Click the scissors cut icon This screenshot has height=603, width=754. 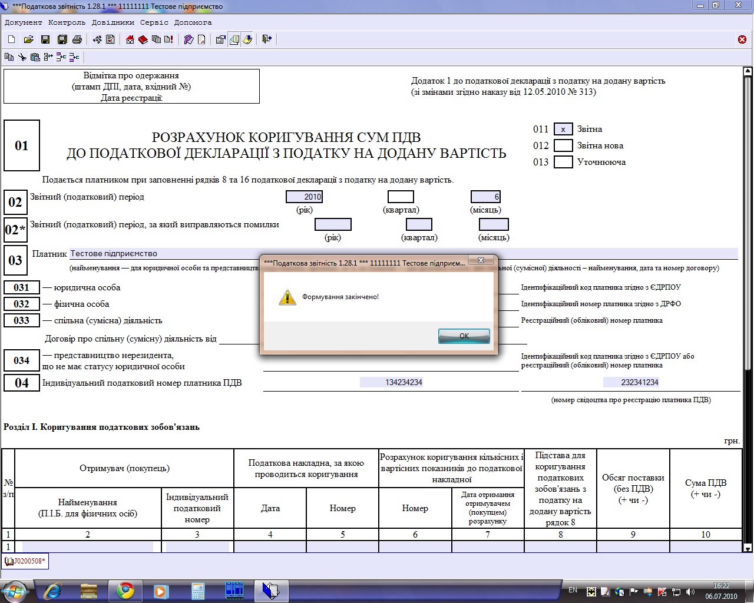click(22, 57)
